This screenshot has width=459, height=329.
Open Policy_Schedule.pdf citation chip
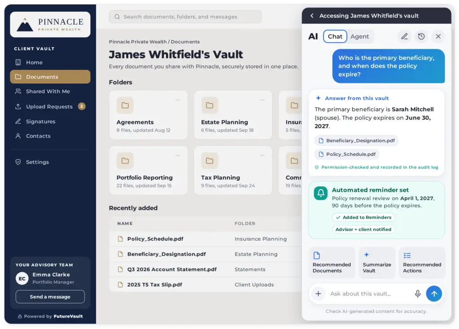click(347, 154)
